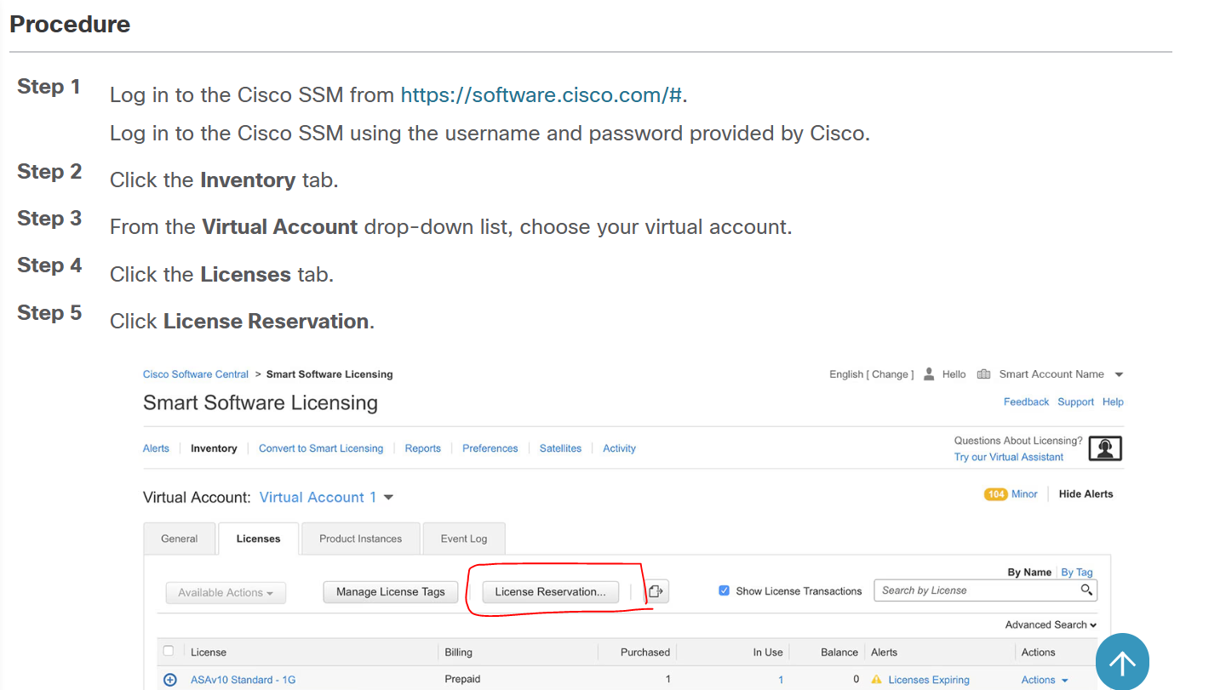The image size is (1226, 690).
Task: Click the Procedure heading
Action: [x=70, y=24]
